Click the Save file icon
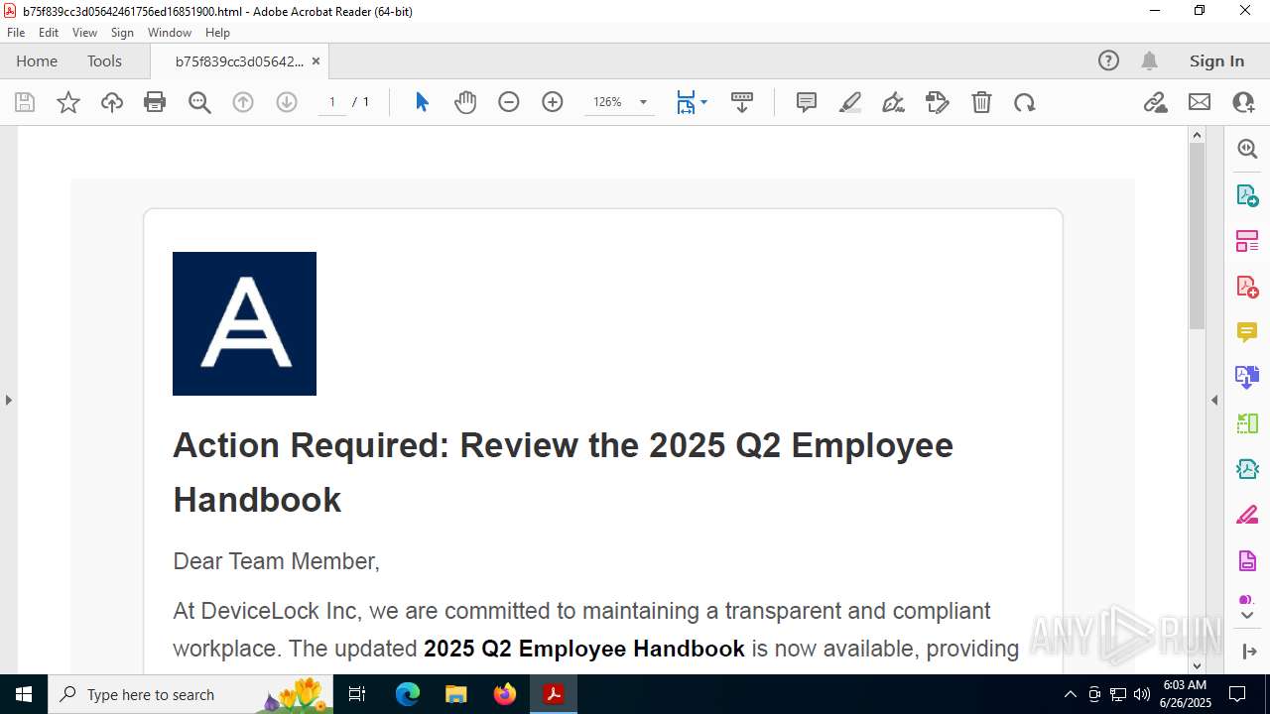 25,102
